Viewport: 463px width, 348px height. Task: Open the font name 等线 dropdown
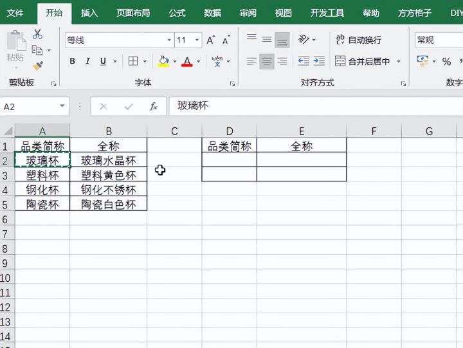click(169, 40)
